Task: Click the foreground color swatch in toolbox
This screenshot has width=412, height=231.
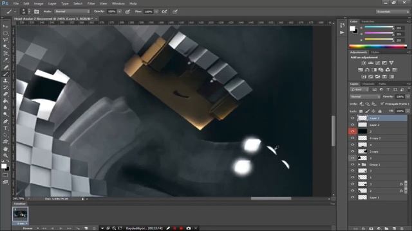Action: [4, 166]
